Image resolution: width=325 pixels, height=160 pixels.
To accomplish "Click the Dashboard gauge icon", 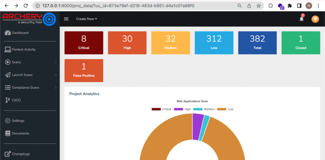I will [8, 33].
